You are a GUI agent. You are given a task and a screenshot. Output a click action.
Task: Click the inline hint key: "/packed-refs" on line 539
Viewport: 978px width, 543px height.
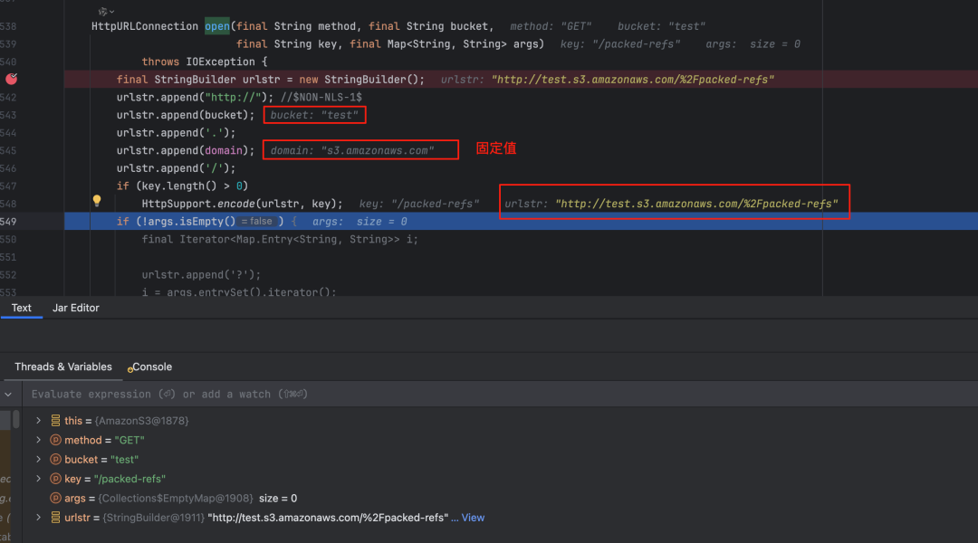coord(620,44)
